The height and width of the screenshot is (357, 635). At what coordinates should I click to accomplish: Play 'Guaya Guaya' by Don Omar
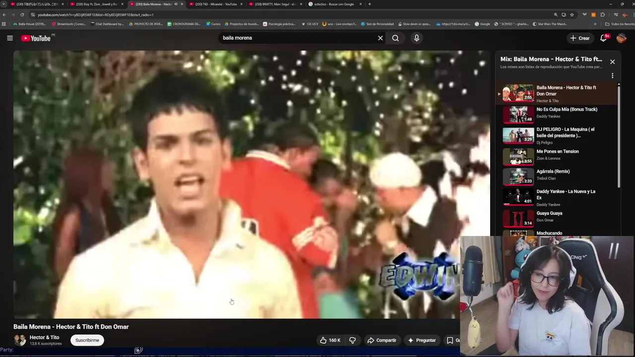tap(557, 218)
